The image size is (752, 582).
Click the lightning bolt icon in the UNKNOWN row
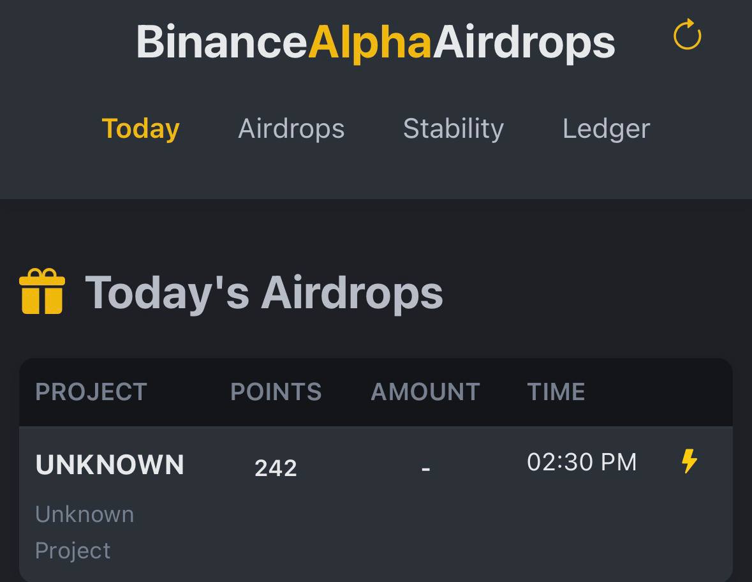click(689, 461)
